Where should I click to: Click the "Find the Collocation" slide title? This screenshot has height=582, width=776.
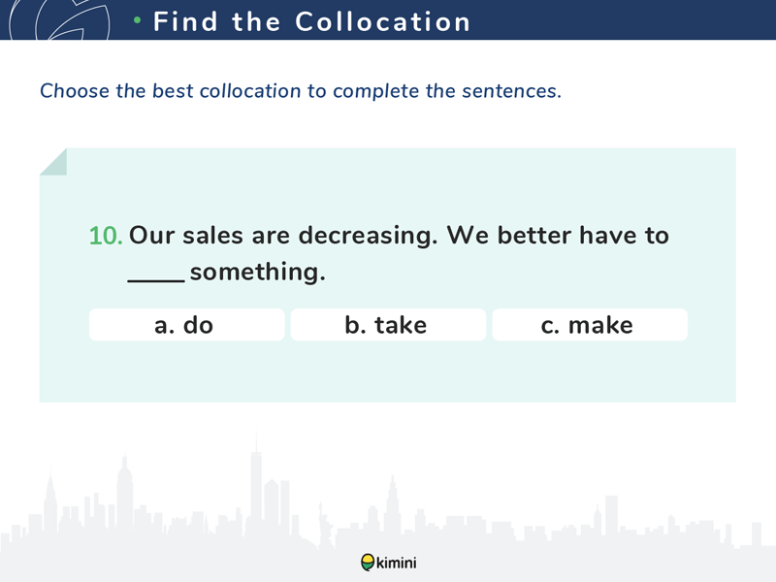pyautogui.click(x=312, y=21)
